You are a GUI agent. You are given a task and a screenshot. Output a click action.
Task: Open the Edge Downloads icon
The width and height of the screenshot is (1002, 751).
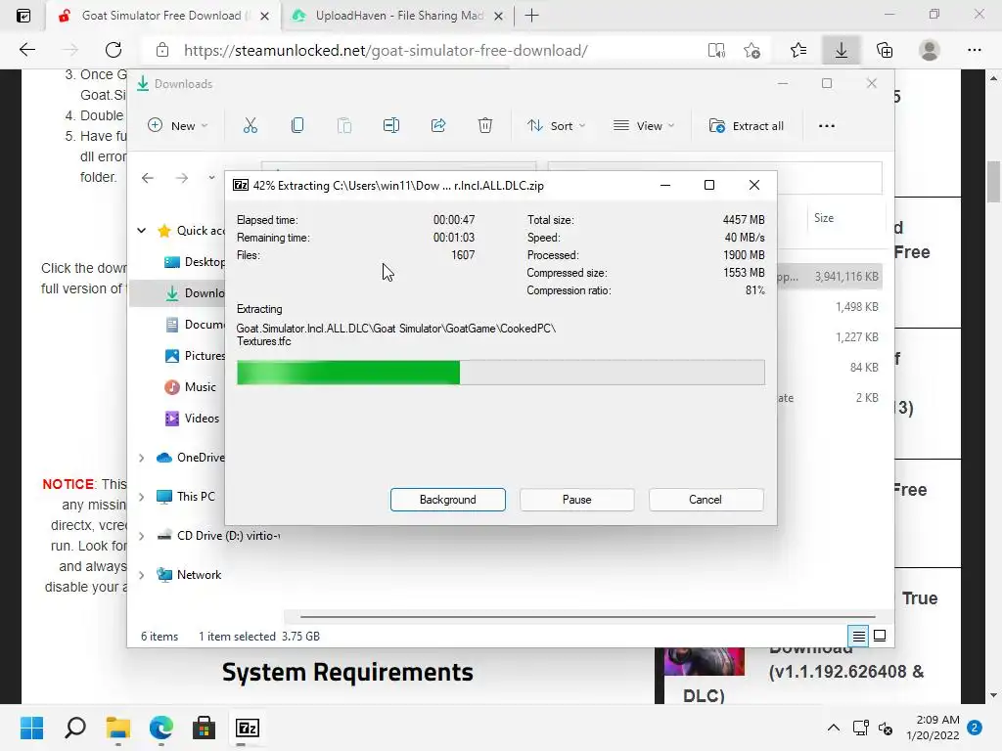point(842,51)
